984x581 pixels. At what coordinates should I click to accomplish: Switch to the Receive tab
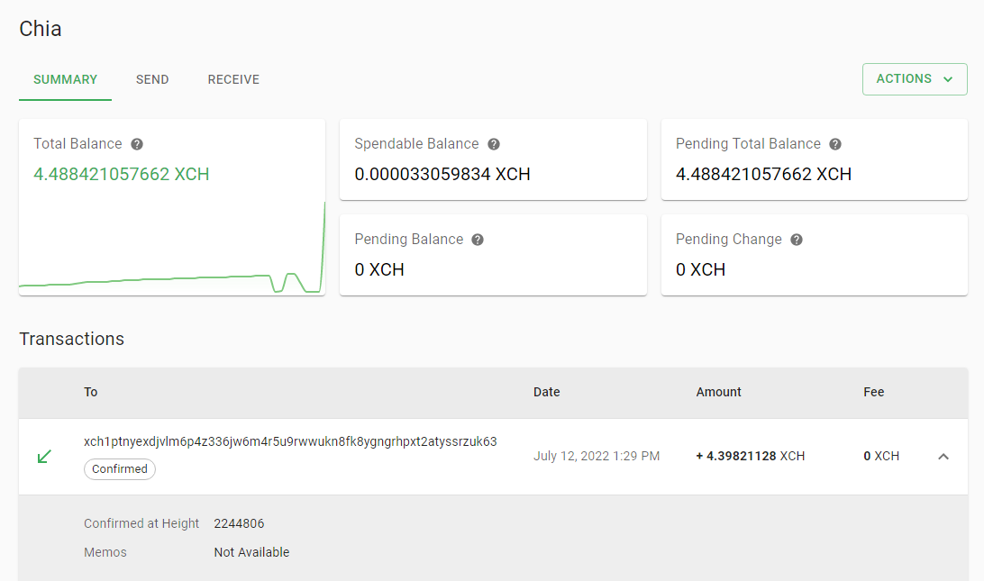(x=232, y=79)
